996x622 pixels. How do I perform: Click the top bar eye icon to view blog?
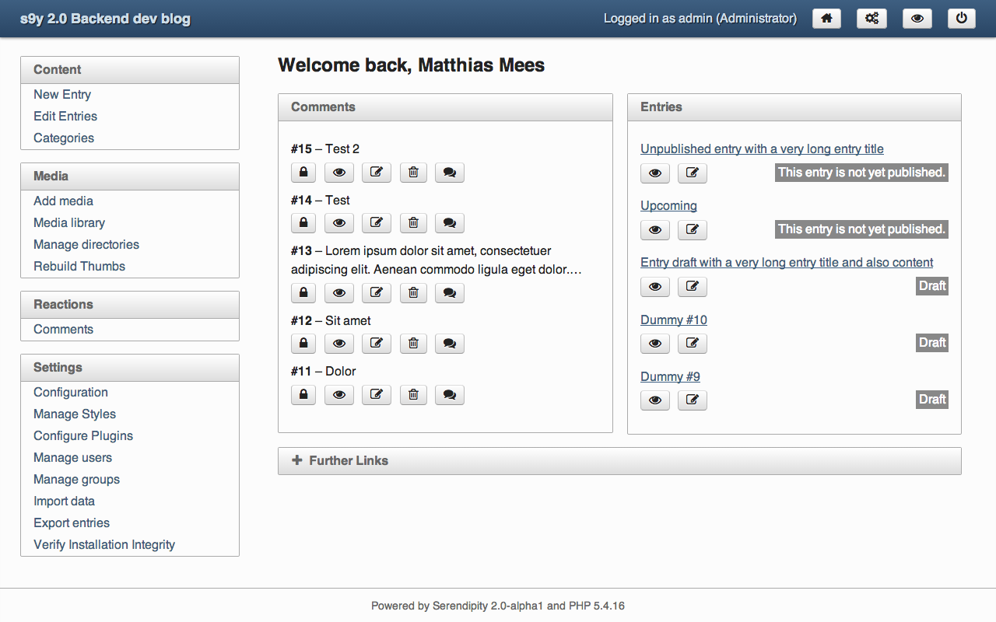pos(917,19)
